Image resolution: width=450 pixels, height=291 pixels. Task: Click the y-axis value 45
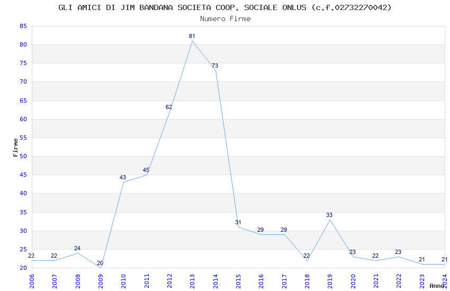(x=23, y=175)
